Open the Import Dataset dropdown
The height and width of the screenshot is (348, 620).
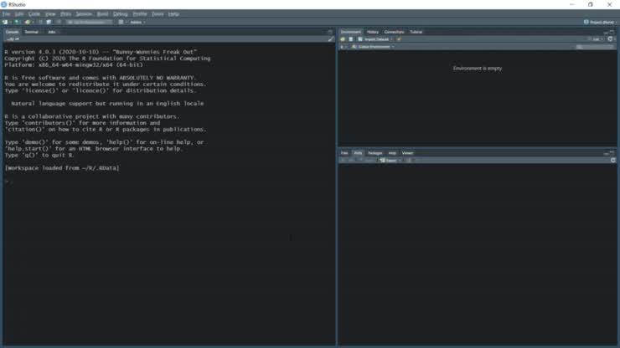click(375, 39)
